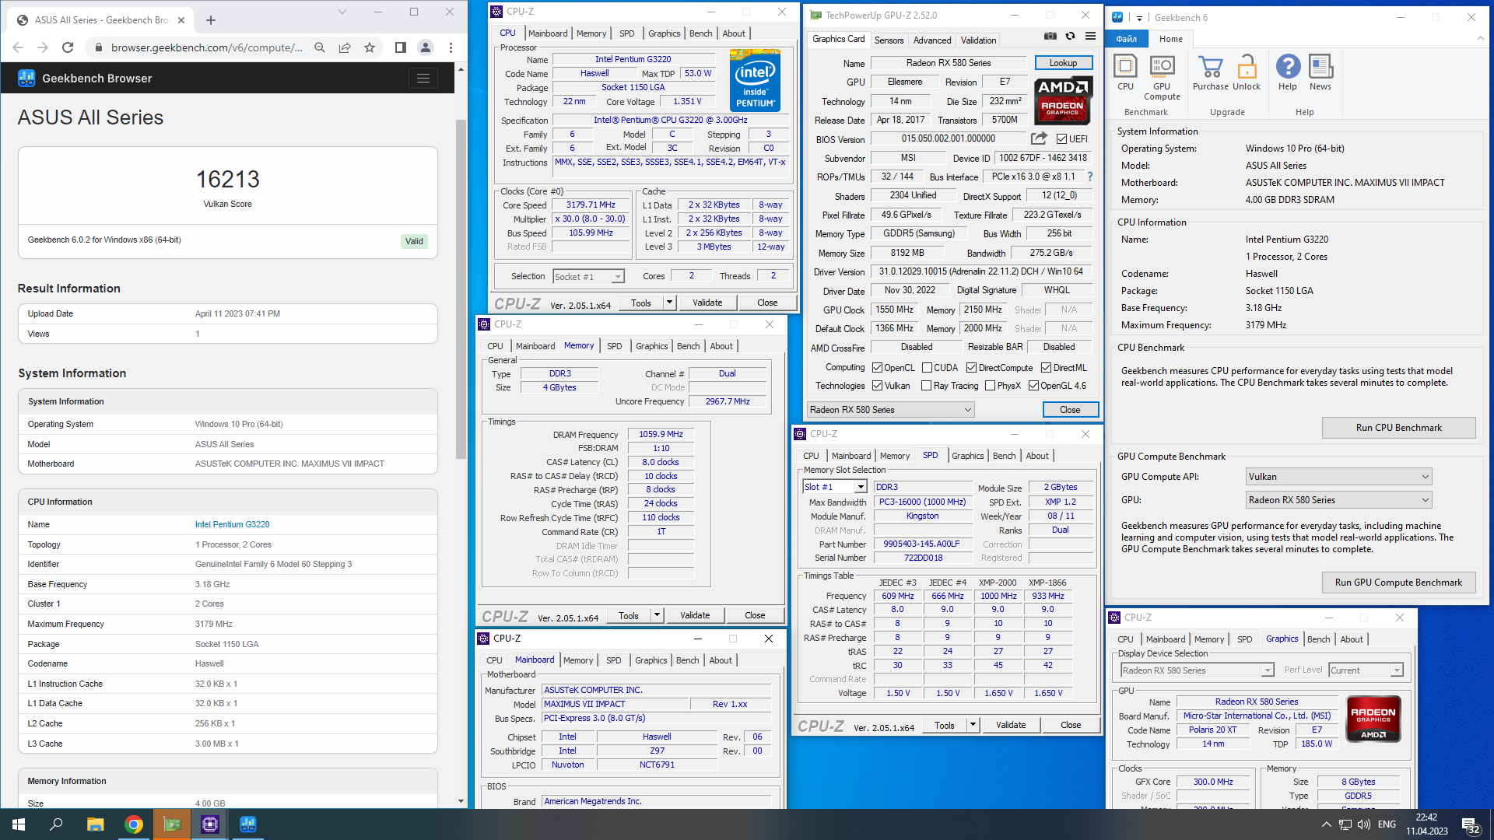Open GPU Compute icon in Geekbench ribbon
The image size is (1494, 840).
pyautogui.click(x=1162, y=78)
